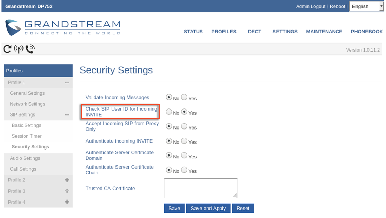Click the ringing phone handset icon
This screenshot has height=218, width=386.
(x=30, y=49)
